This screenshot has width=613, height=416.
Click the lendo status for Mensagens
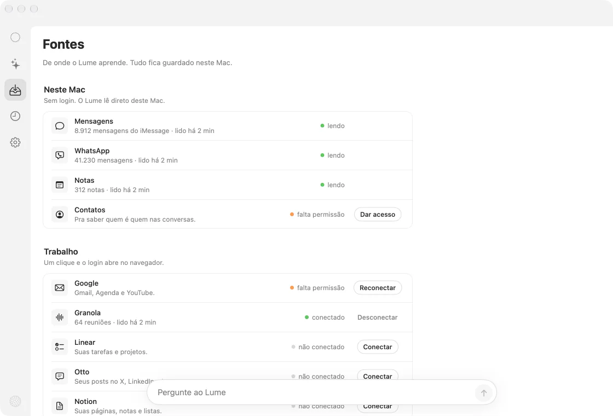[x=333, y=126]
